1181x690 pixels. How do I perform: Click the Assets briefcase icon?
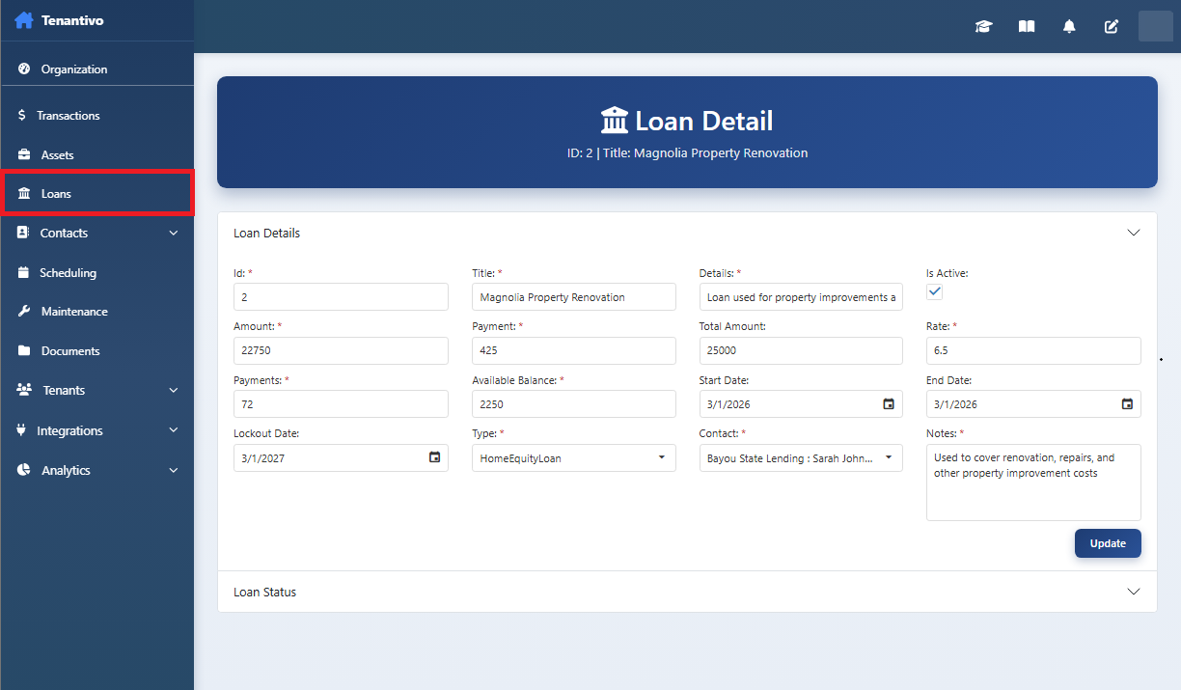[24, 154]
